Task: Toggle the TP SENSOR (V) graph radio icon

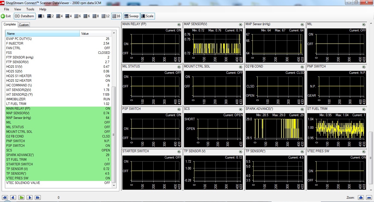Action: (x=241, y=152)
